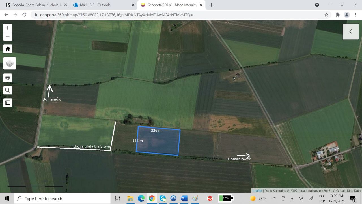Open Wi-Fi network settings in tray
This screenshot has height=204, width=362.
292,198
